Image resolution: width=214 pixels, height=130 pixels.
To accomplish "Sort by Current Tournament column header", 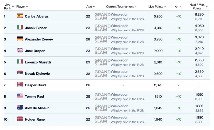I will click(121, 6).
